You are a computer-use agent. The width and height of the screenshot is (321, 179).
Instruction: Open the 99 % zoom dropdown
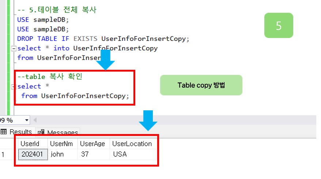coord(27,120)
